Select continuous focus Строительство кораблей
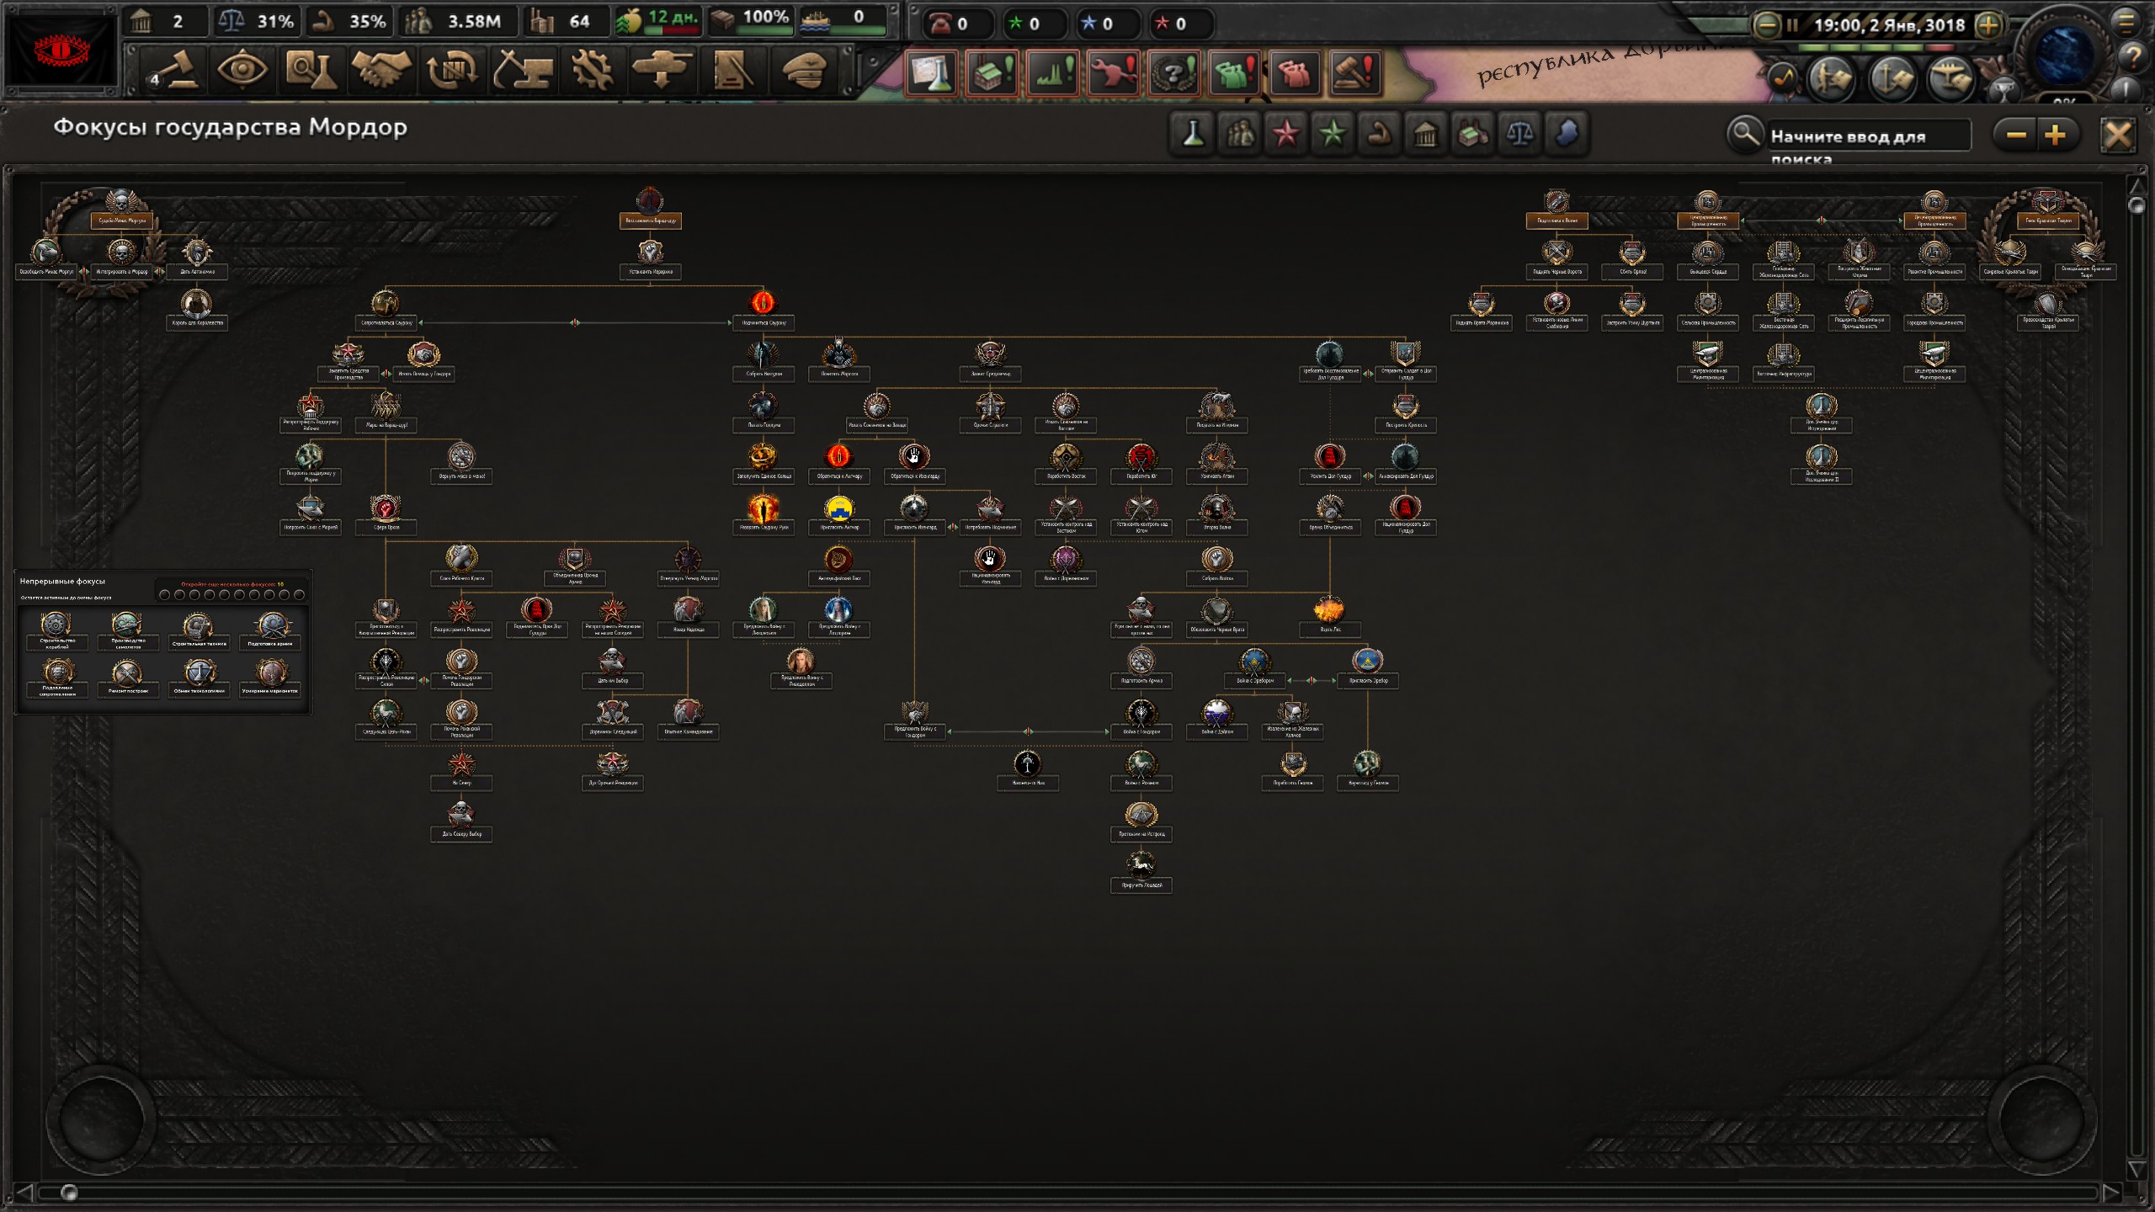The height and width of the screenshot is (1212, 2155). [56, 630]
